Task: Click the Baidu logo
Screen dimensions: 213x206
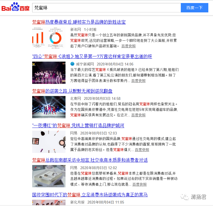Action: coord(16,7)
